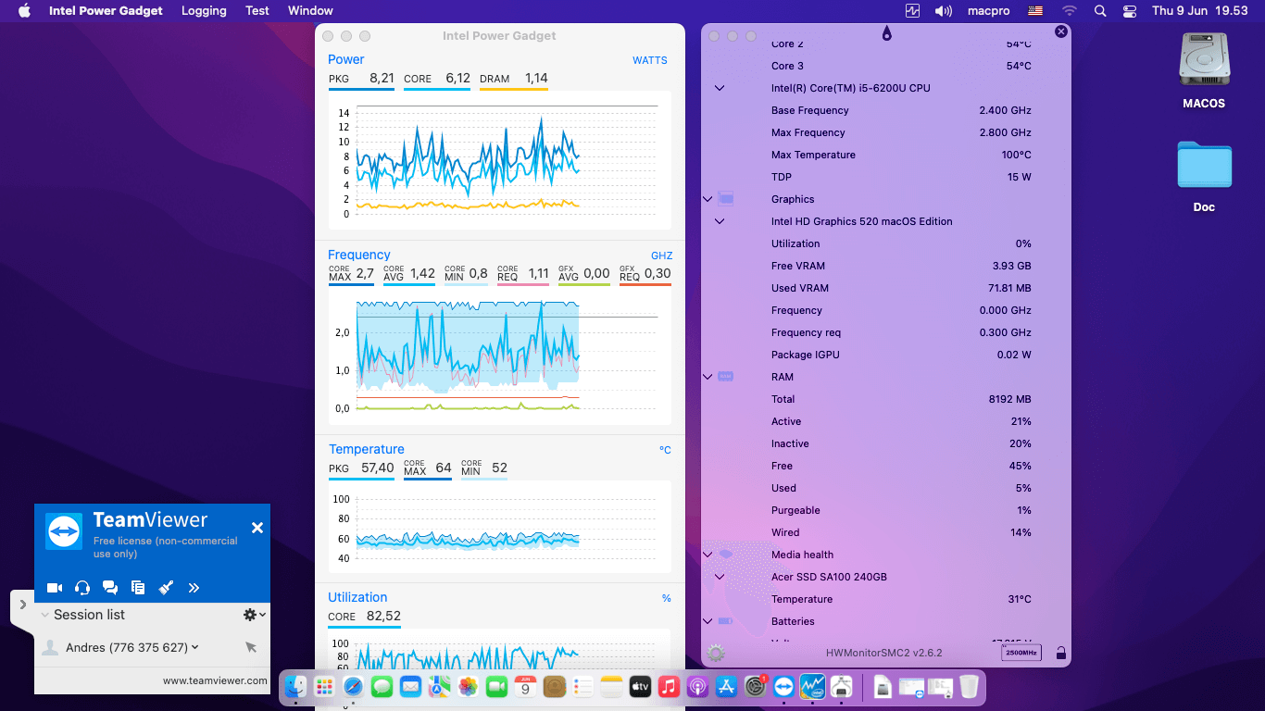Open Trash in the Dock
The image size is (1265, 711).
[x=969, y=686]
